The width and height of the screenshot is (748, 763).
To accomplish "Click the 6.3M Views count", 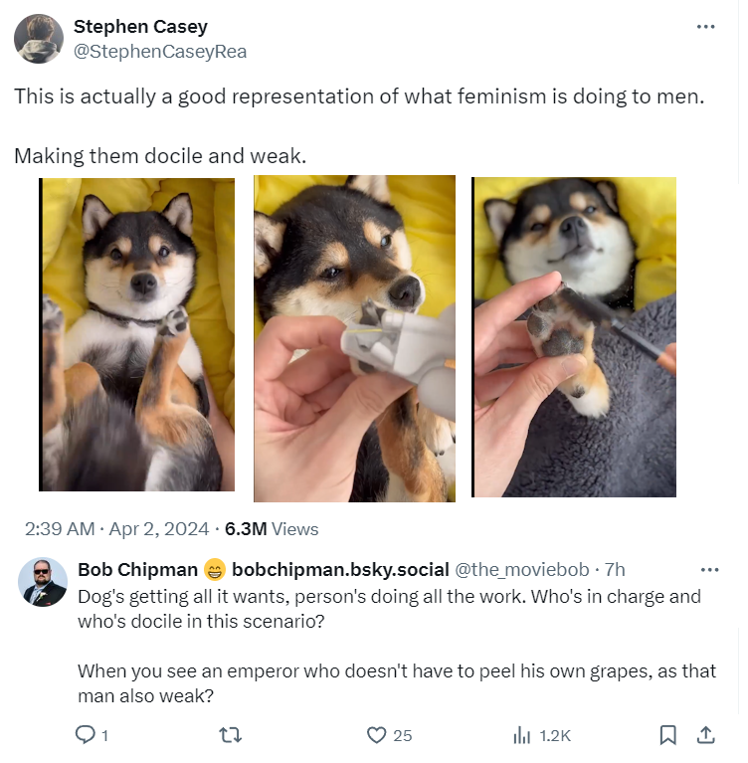I will click(x=272, y=529).
